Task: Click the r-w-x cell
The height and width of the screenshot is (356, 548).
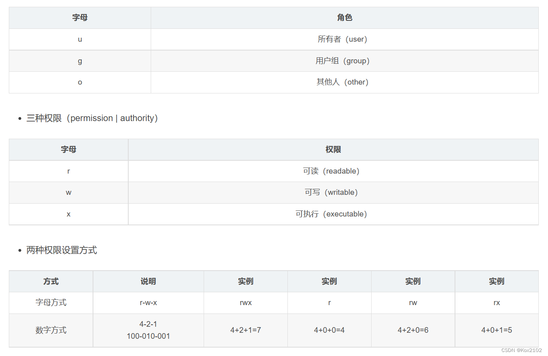Action: [x=148, y=303]
